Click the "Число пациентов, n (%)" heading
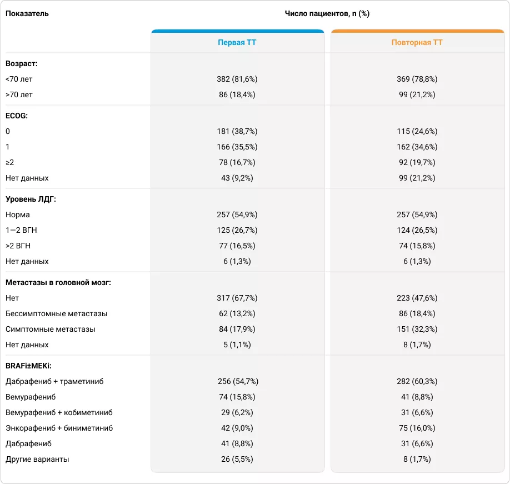Viewport: 510px width, 484px height. (x=327, y=13)
